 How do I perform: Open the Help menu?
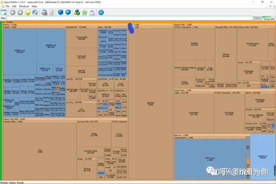pos(34,6)
